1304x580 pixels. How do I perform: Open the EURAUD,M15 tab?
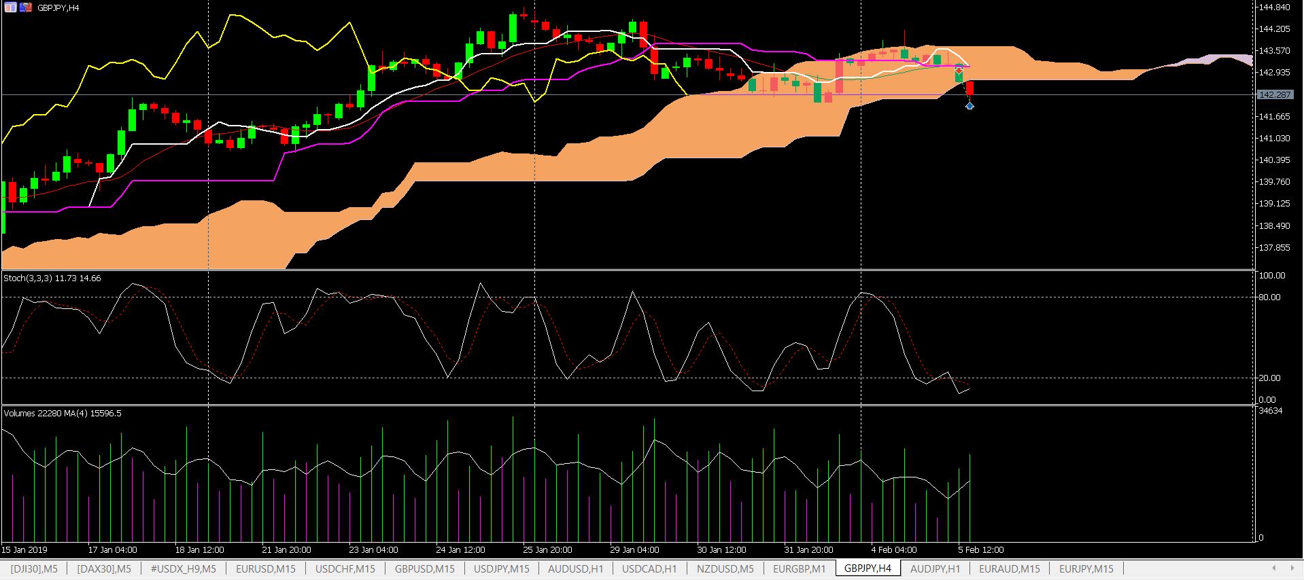(x=1009, y=568)
